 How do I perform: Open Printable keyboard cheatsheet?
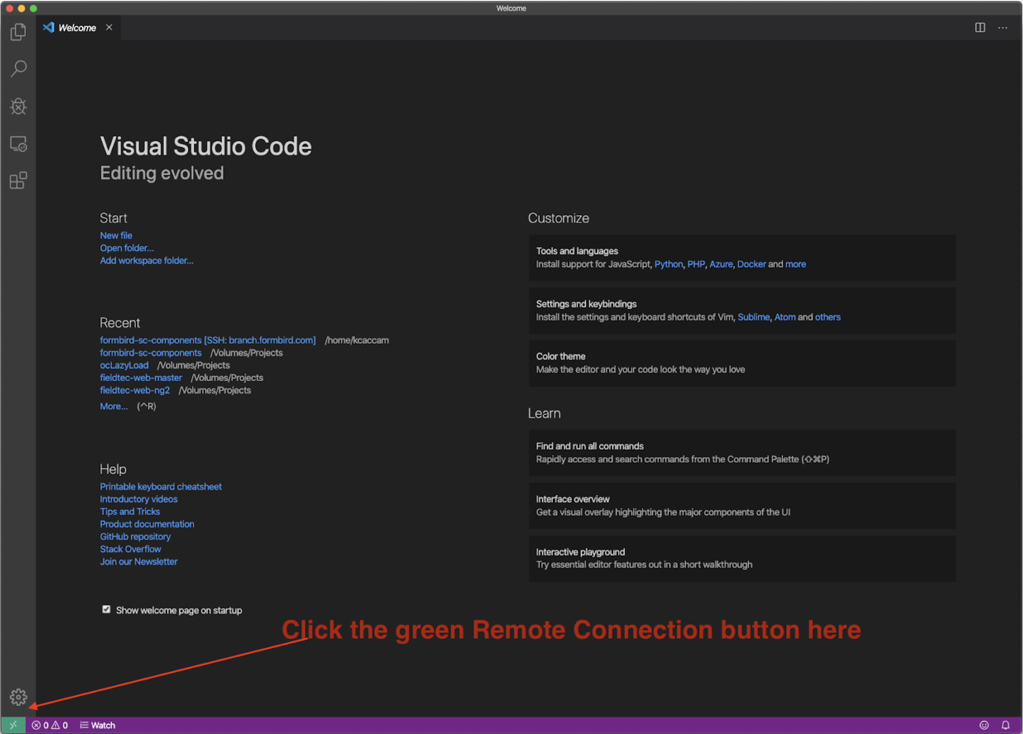161,486
